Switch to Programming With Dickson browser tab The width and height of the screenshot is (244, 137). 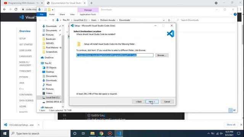point(23,3)
